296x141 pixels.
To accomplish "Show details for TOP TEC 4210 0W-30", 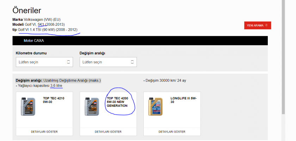I will 44,132.
